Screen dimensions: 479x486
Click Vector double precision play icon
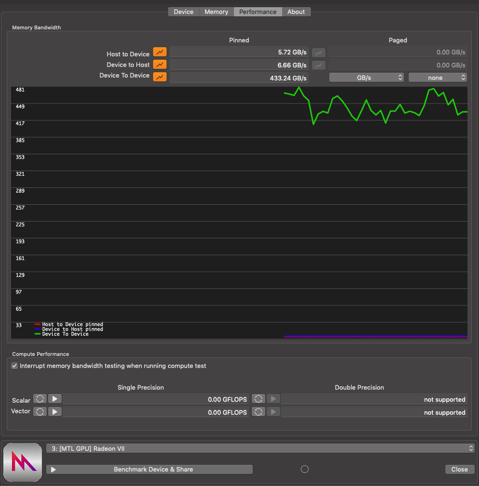tap(273, 412)
